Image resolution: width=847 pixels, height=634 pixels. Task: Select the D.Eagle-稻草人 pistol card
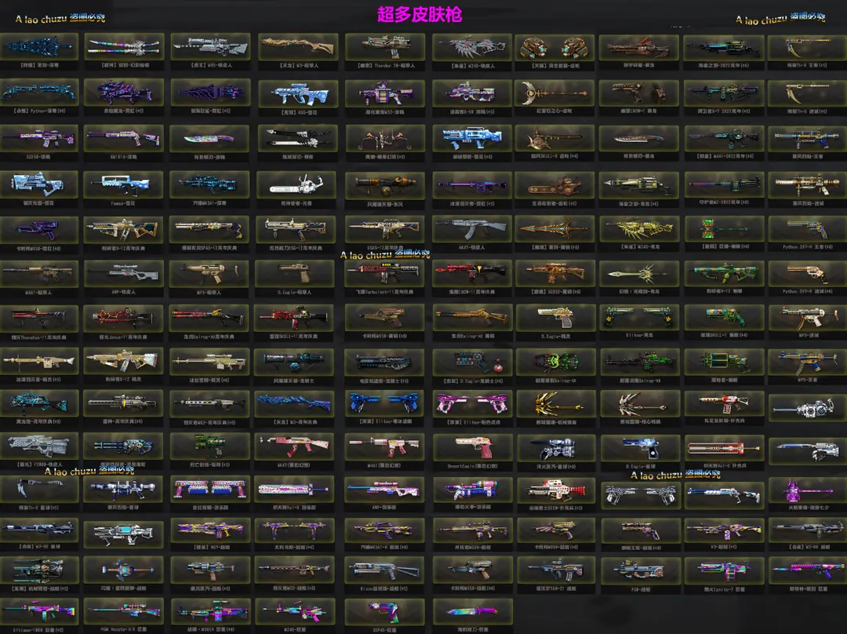pyautogui.click(x=294, y=275)
